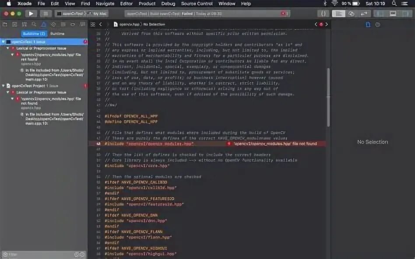Switch to Version editor mode
This screenshot has width=415, height=259.
(x=364, y=14)
